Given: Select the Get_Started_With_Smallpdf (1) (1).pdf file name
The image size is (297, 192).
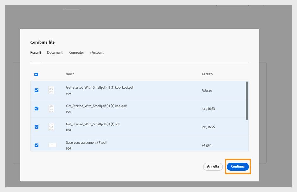Looking at the screenshot, I should pyautogui.click(x=93, y=124).
